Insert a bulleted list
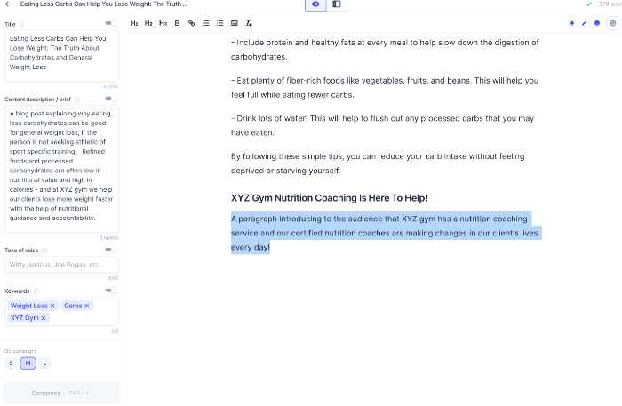This screenshot has width=622, height=406. (x=219, y=22)
